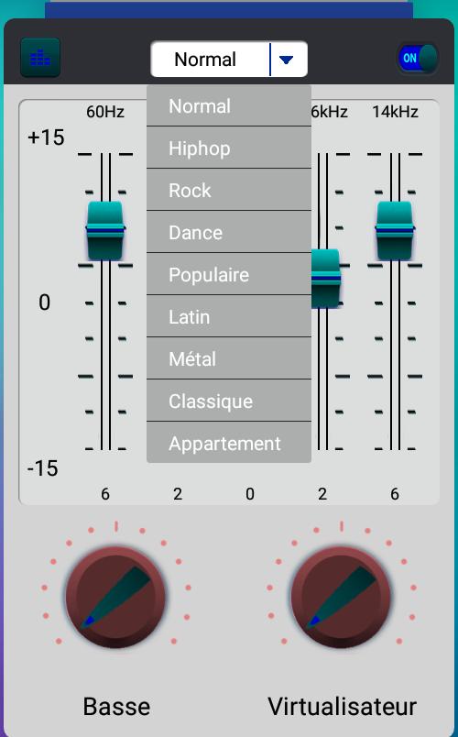Click the Virtualisateur label
This screenshot has width=458, height=737.
click(x=342, y=707)
